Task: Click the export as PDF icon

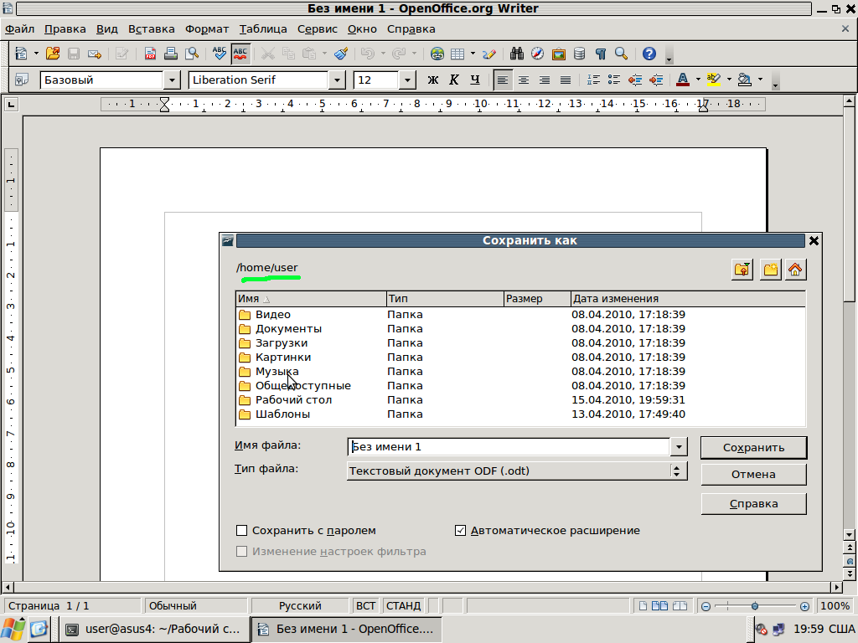Action: [x=150, y=54]
